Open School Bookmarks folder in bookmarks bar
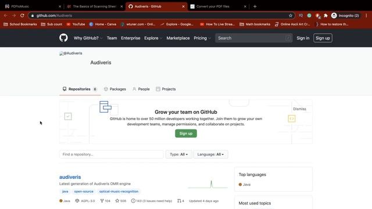372x209 pixels. click(x=20, y=24)
